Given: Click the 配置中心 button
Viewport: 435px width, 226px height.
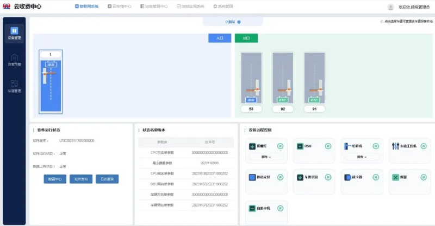Looking at the screenshot, I should [x=55, y=179].
